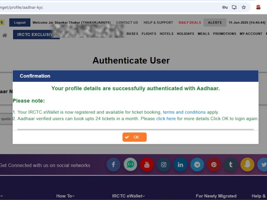
Task: Click the password key icon in address bar
Action: click(x=225, y=7)
